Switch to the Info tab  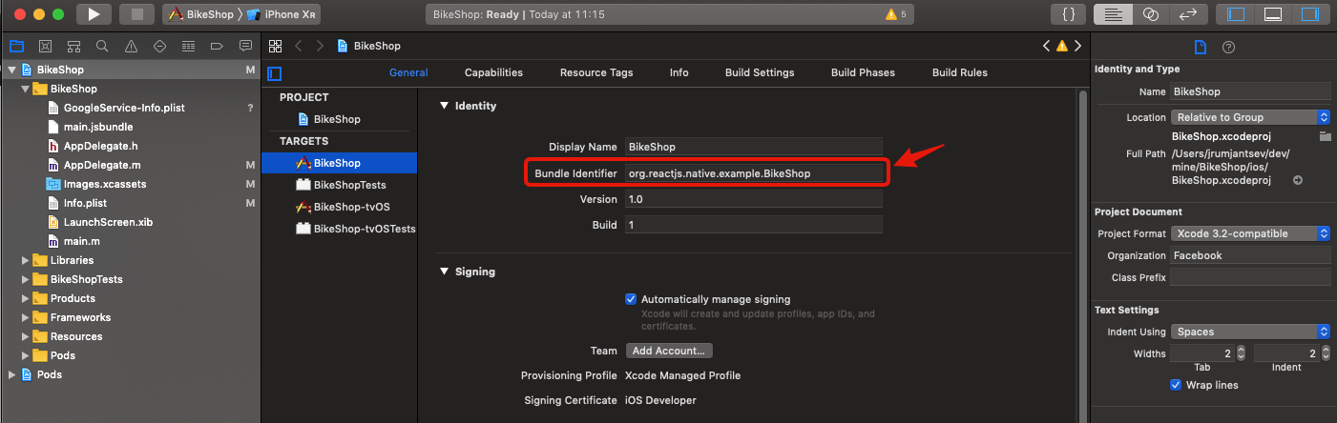click(679, 72)
